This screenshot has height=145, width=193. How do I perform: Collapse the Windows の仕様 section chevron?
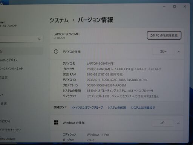pyautogui.click(x=178, y=123)
